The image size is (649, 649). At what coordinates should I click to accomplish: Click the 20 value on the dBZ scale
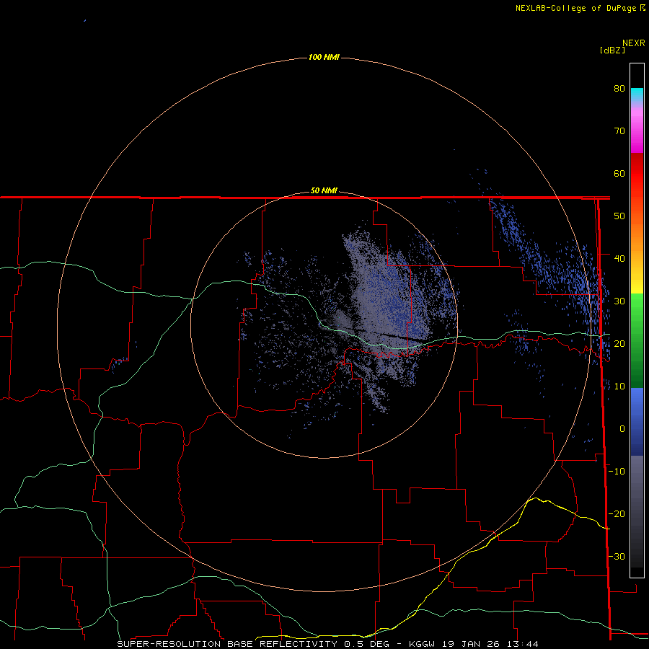pos(619,343)
